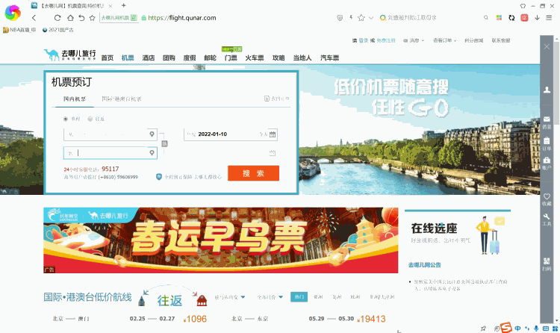The image size is (560, 333).
Task: Expand the departure city dropdown in low-price routes
Action: coord(229,297)
